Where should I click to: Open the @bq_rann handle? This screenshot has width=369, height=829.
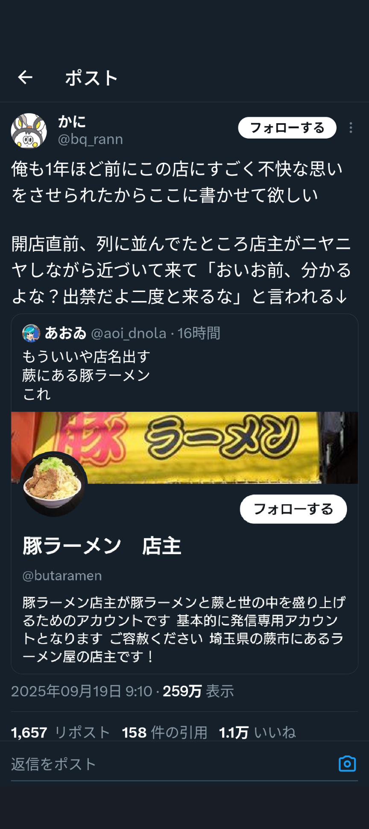[x=91, y=139]
